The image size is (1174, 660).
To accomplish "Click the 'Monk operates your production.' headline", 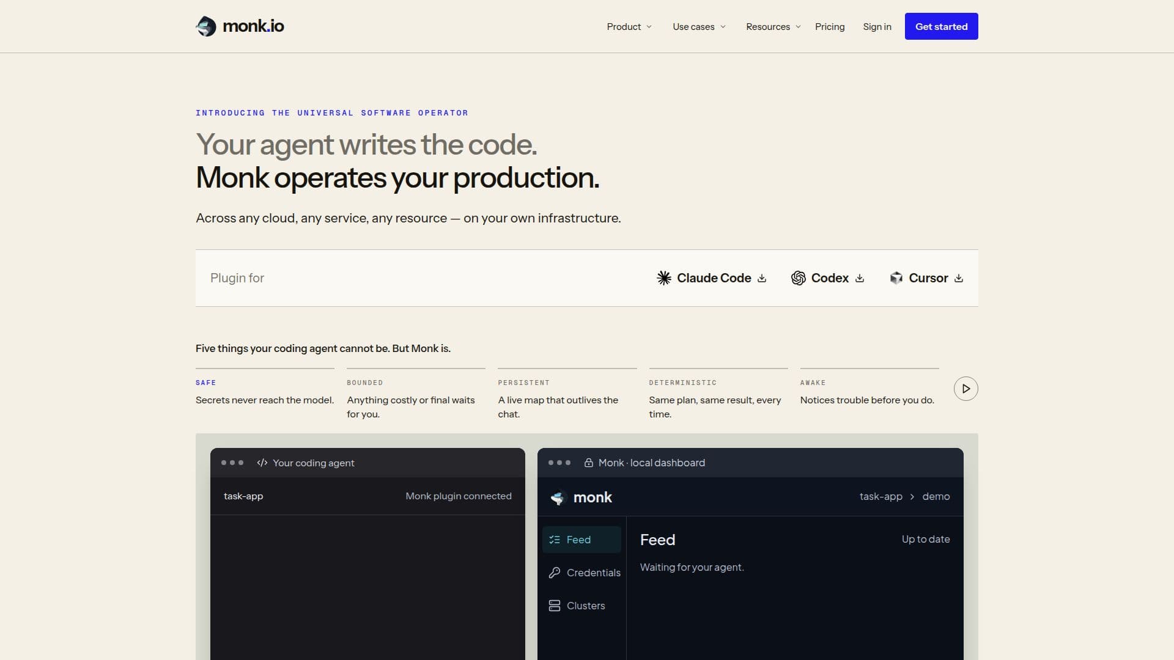I will [397, 178].
